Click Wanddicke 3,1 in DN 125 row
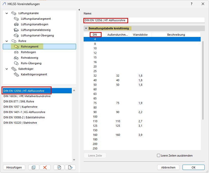Viewport: 209px width, 173px height. [140, 126]
